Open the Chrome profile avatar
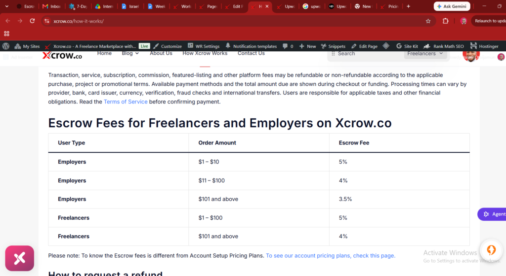Screen dimensions: 506x276 [x=464, y=21]
